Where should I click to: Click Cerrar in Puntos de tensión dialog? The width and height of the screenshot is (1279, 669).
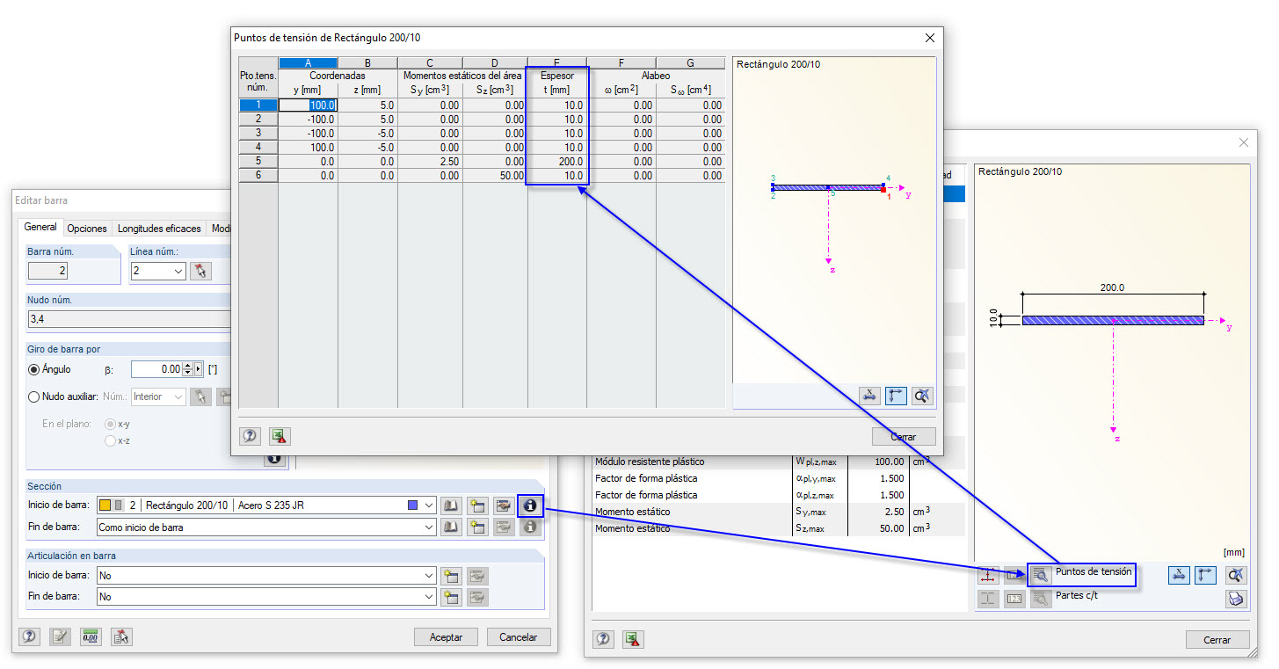pos(904,437)
